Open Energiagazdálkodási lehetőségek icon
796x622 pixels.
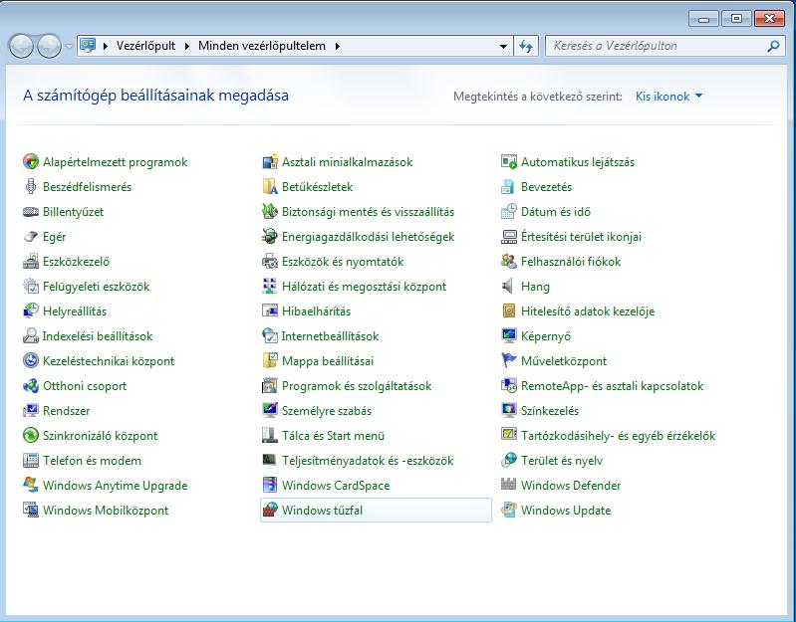pos(270,236)
